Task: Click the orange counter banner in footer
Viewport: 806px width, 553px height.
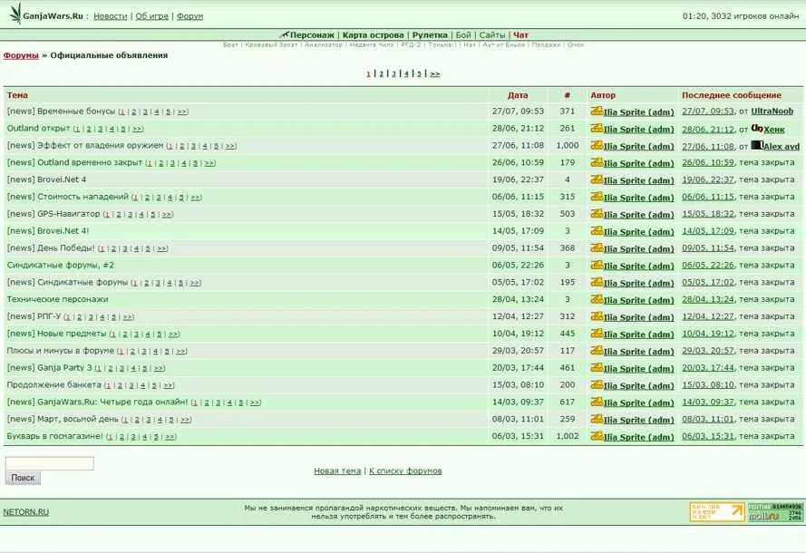Action: pos(716,512)
